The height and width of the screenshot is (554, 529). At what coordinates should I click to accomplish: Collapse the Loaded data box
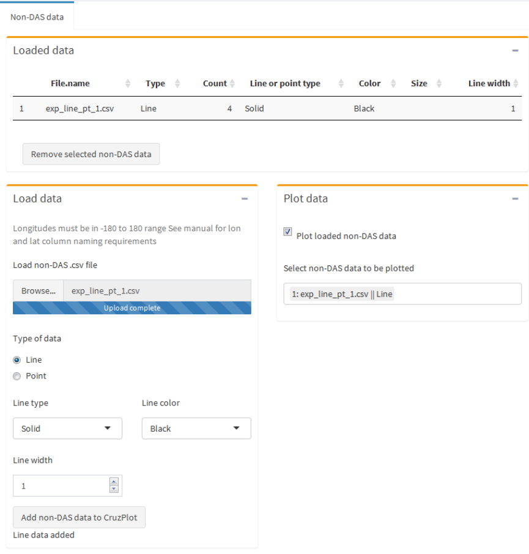click(515, 51)
